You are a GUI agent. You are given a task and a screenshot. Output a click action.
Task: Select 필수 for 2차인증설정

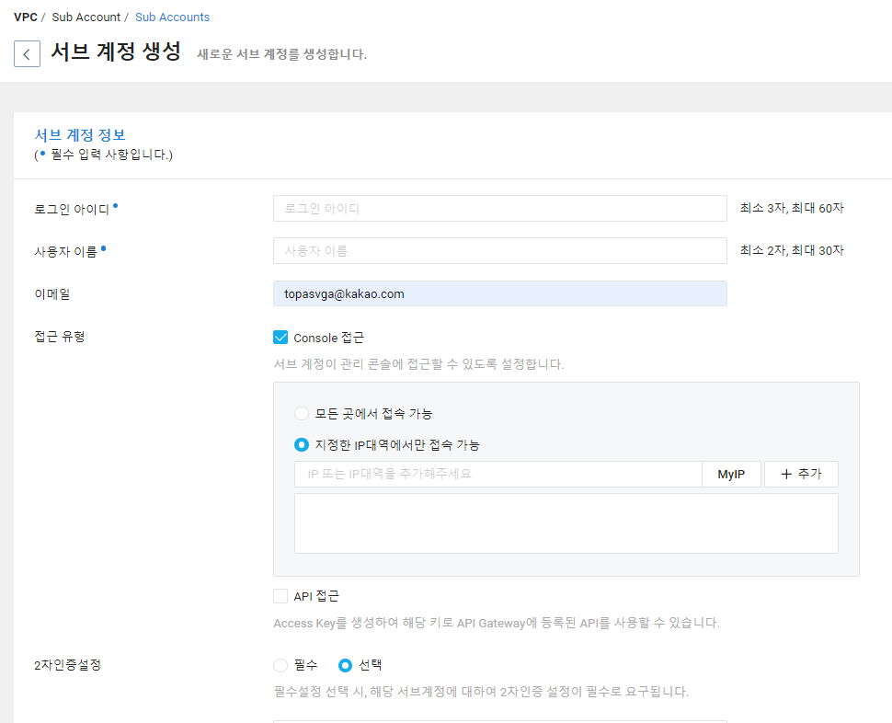coord(280,665)
